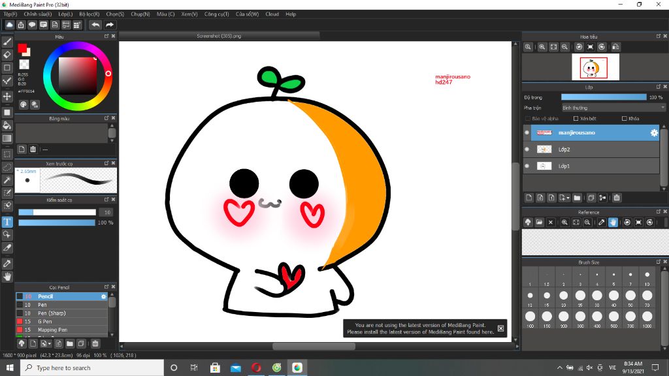Click the Undo arrow
Image resolution: width=669 pixels, height=376 pixels.
click(95, 25)
